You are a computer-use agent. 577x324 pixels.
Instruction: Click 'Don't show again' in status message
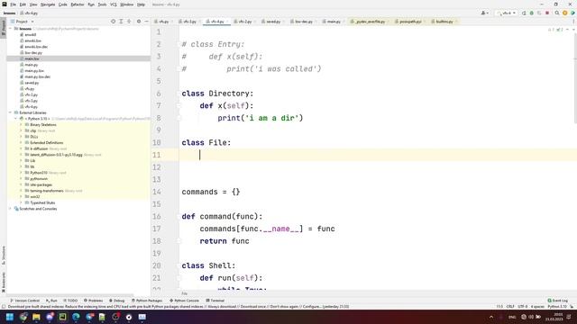coord(283,306)
